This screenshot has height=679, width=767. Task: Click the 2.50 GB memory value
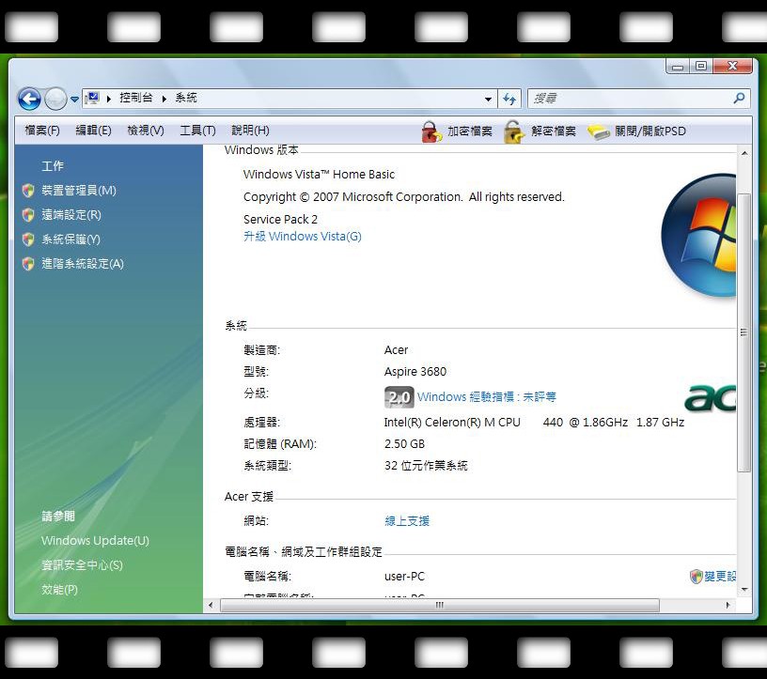pyautogui.click(x=404, y=444)
